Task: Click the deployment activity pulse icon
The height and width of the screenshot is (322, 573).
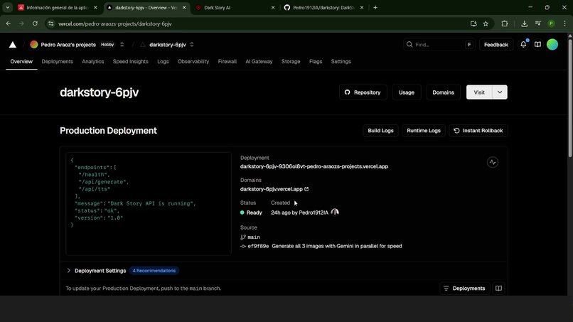Action: pyautogui.click(x=493, y=162)
